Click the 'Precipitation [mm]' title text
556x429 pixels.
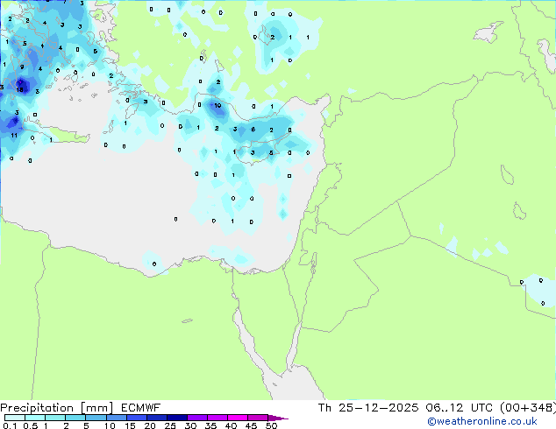pos(57,408)
